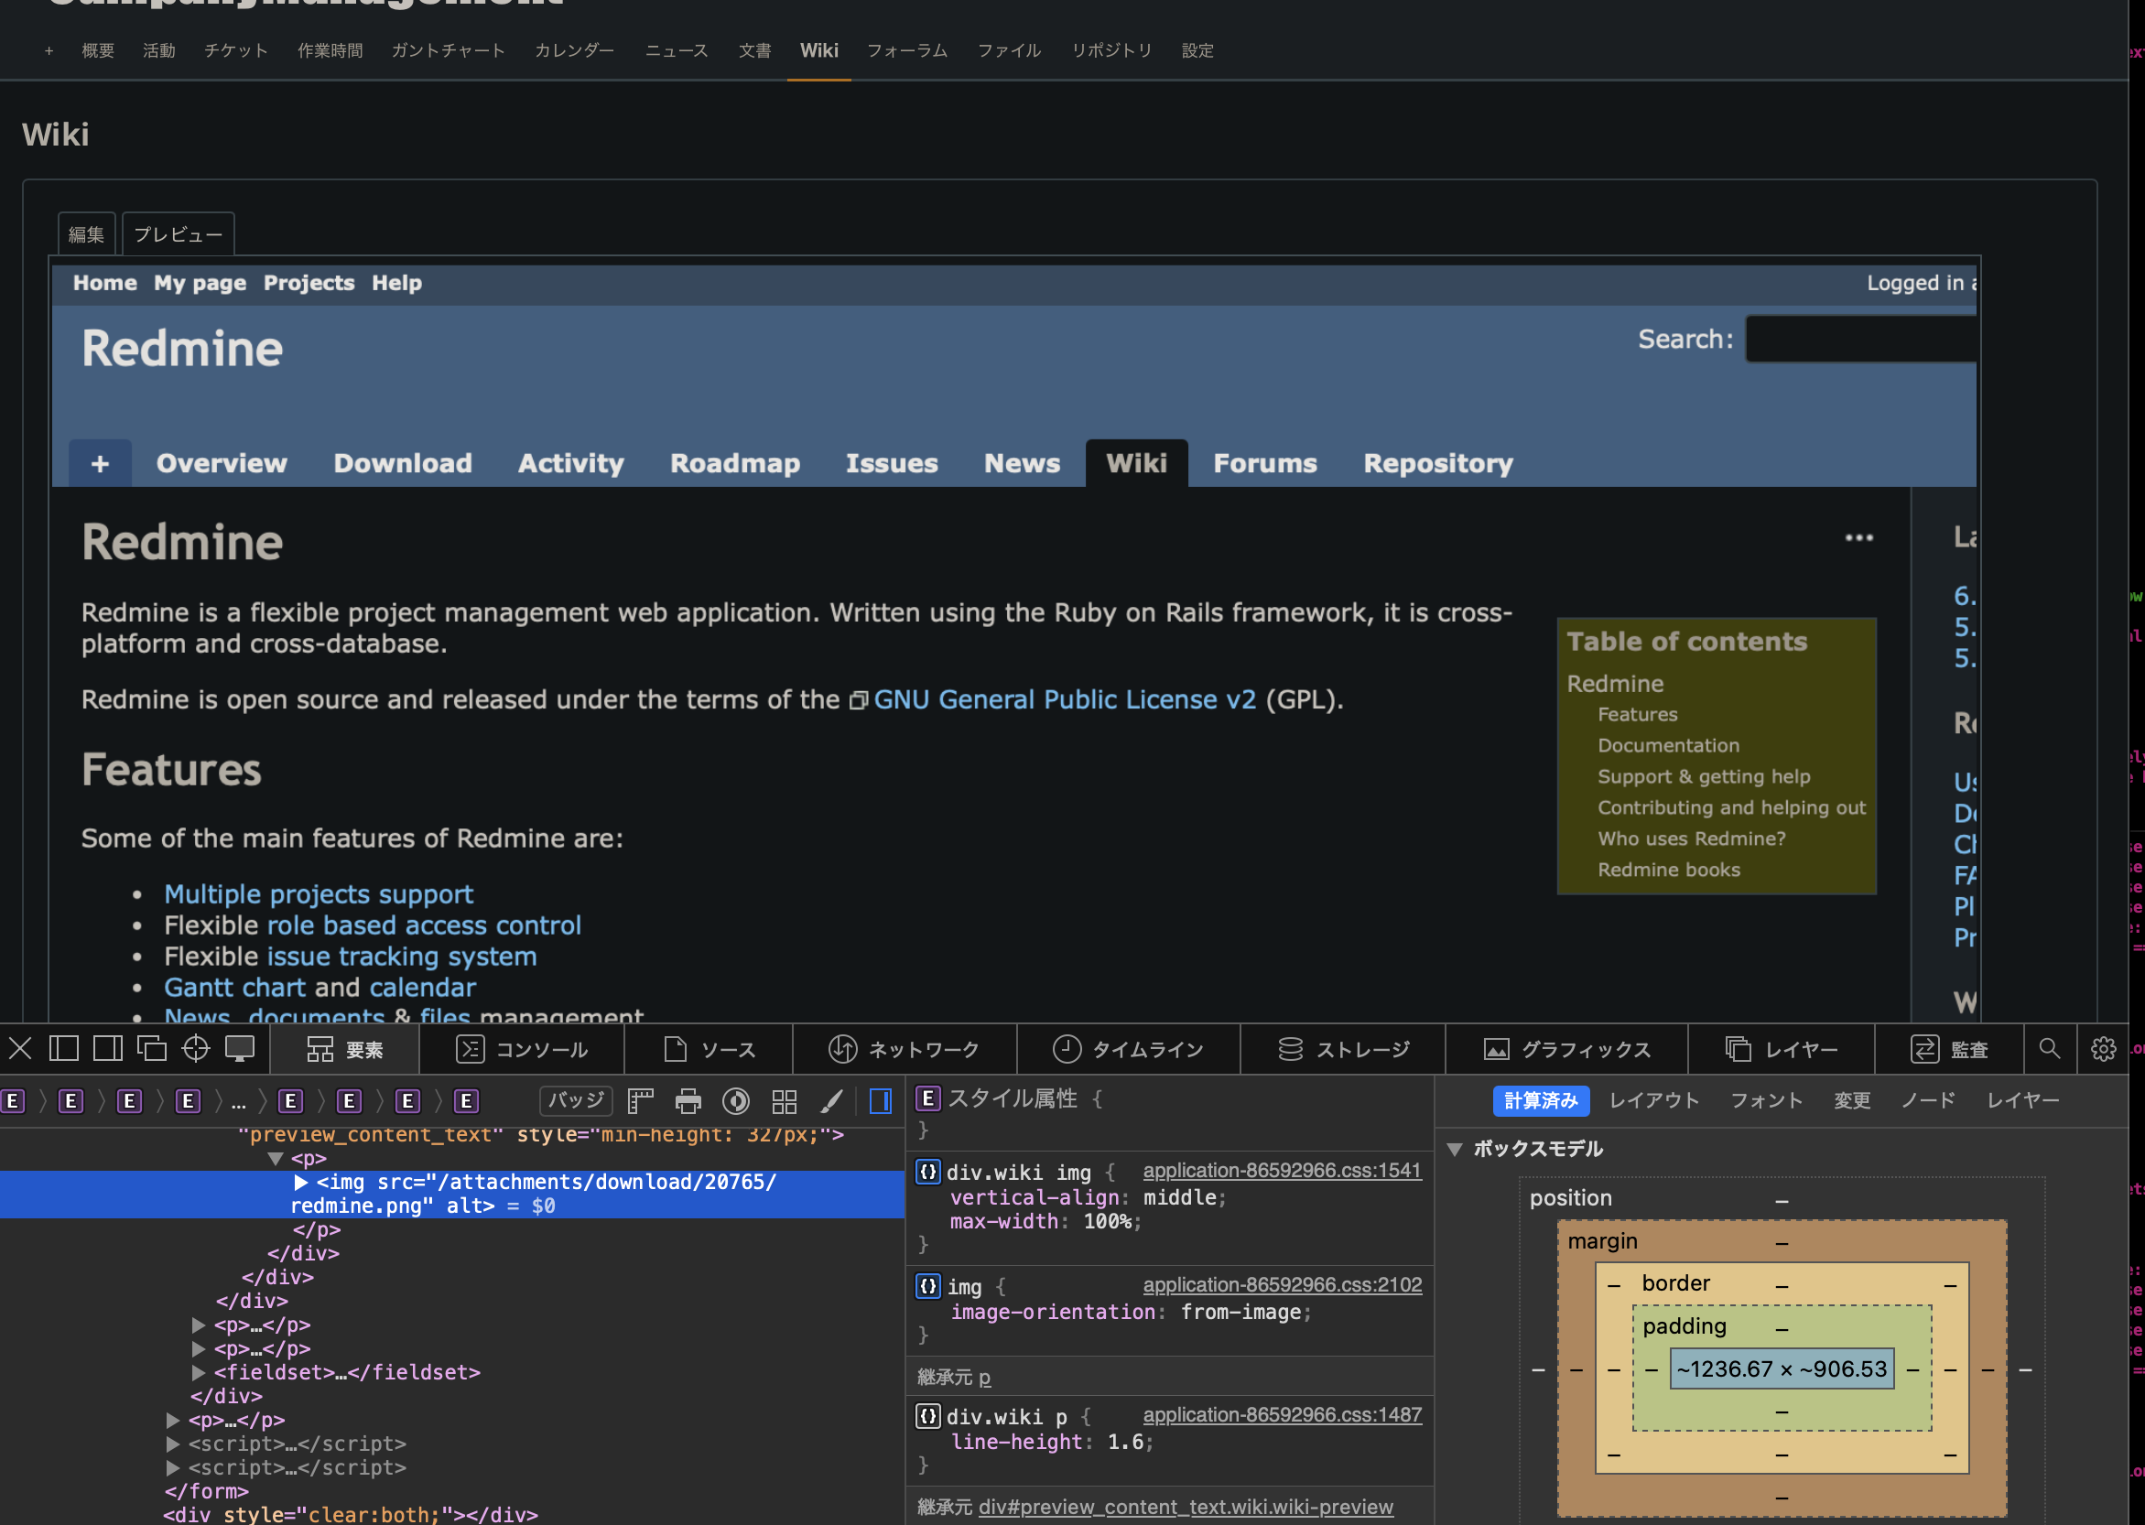Open link application-86592966.css:2102
The height and width of the screenshot is (1525, 2145).
(x=1282, y=1285)
